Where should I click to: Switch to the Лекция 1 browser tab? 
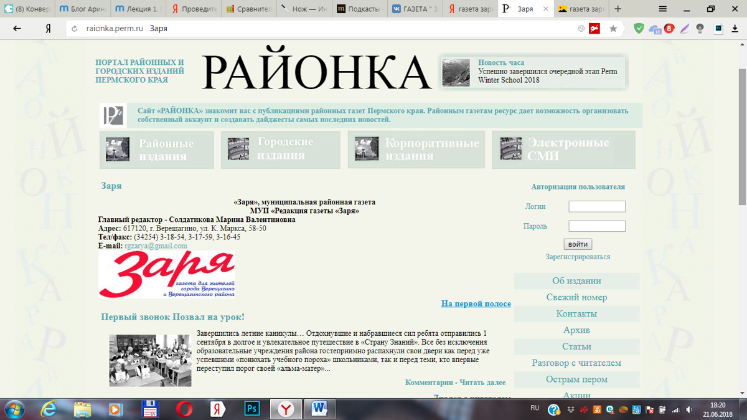point(139,9)
